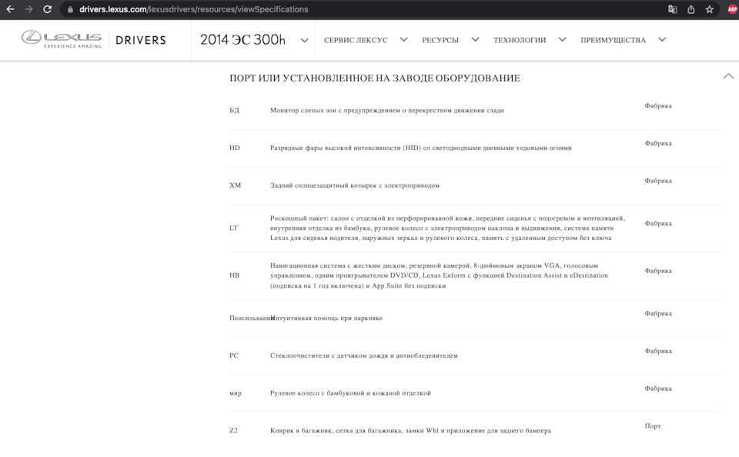This screenshot has height=457, width=739.
Task: Click the Роскошный пакет description
Action: coord(448,228)
